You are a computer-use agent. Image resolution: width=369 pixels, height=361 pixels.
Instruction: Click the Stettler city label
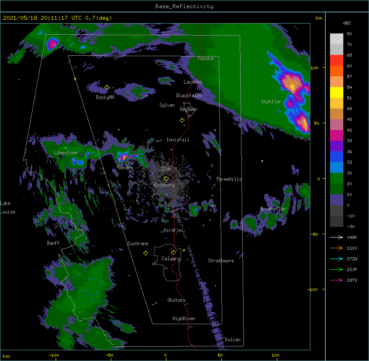tap(271, 102)
